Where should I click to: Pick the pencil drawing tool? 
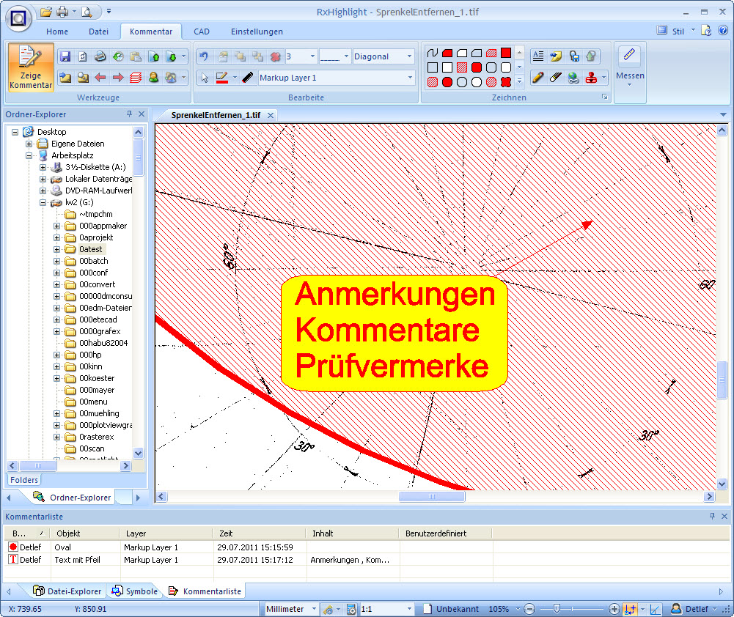[x=538, y=78]
